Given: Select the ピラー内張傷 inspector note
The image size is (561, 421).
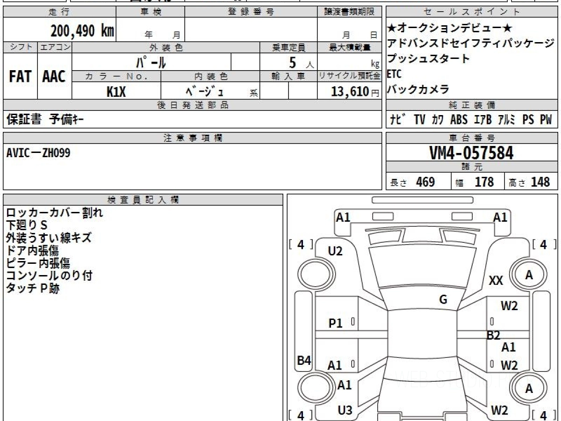Looking at the screenshot, I should (39, 263).
